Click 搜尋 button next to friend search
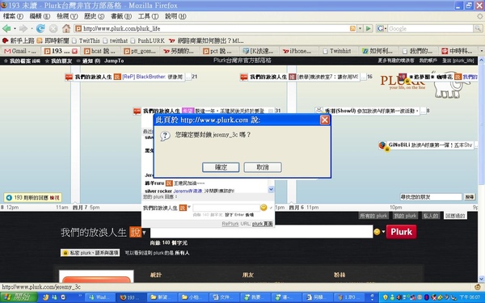Screen dimensions: 485x303 click(x=469, y=197)
